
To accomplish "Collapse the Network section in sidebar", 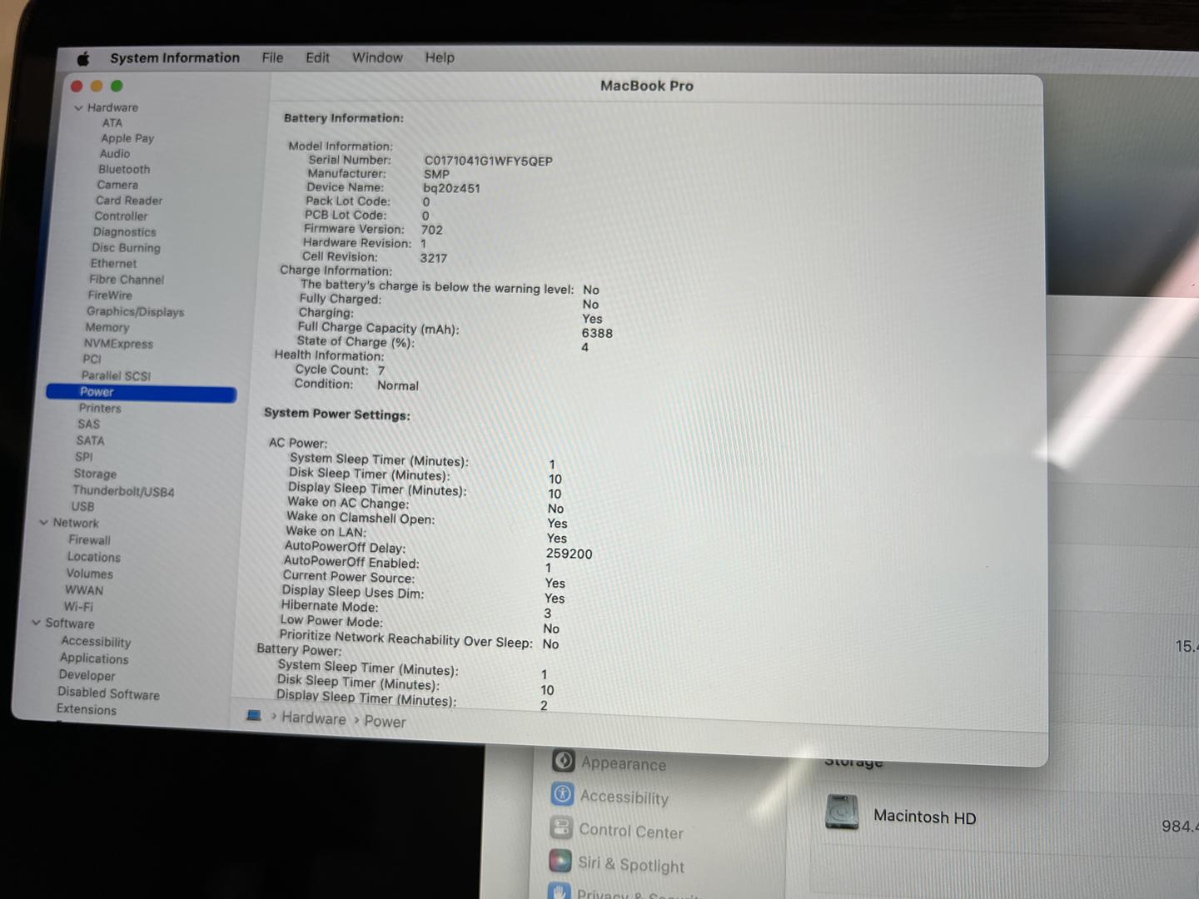I will (43, 523).
